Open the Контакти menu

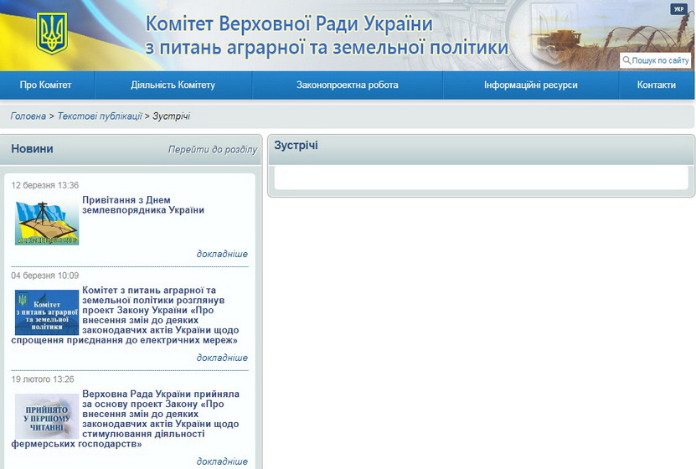pos(657,85)
